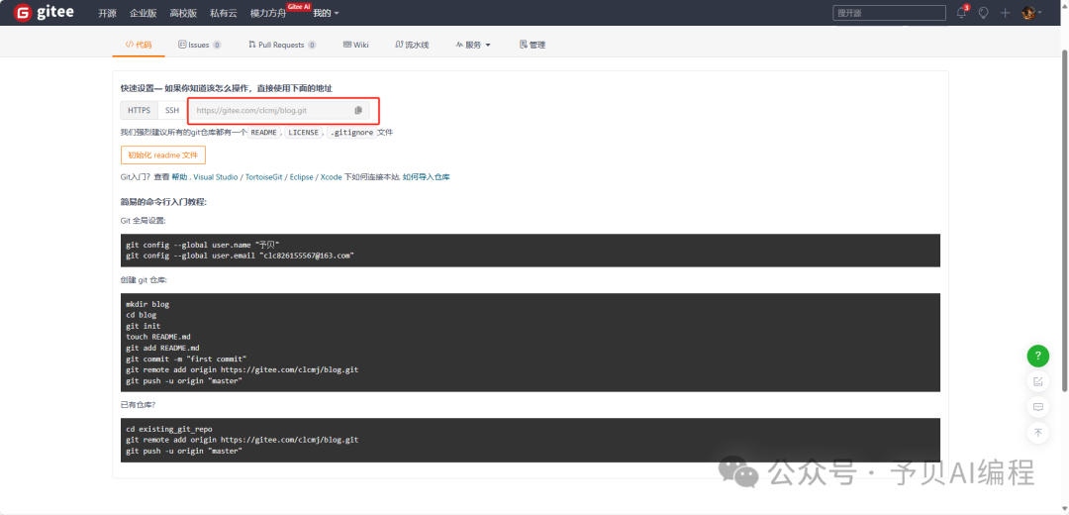This screenshot has height=515, width=1069.
Task: Click the green question mark help button
Action: pos(1037,356)
